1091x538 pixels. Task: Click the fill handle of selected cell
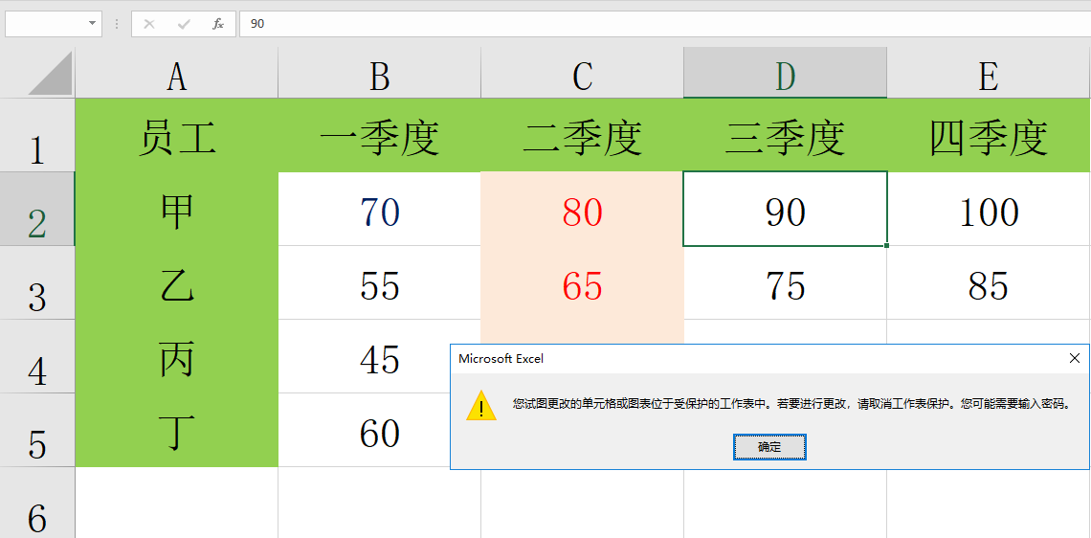click(x=886, y=246)
